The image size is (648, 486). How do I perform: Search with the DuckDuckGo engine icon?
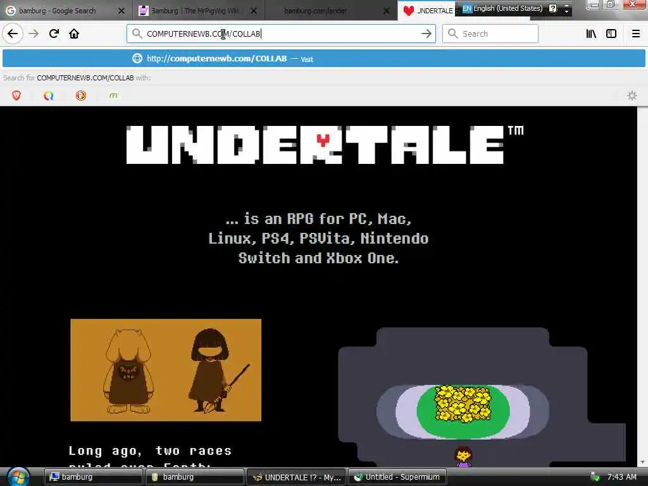[81, 96]
